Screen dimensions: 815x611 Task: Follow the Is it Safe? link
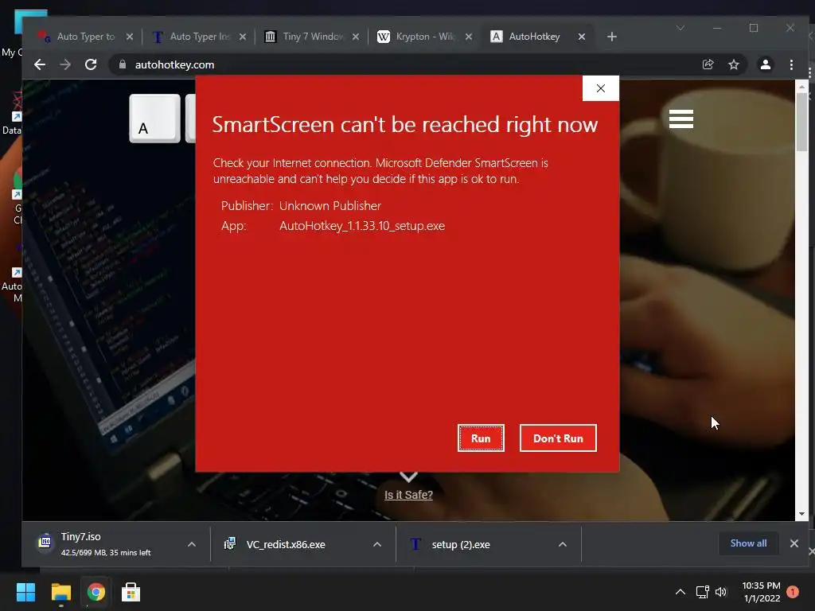408,495
